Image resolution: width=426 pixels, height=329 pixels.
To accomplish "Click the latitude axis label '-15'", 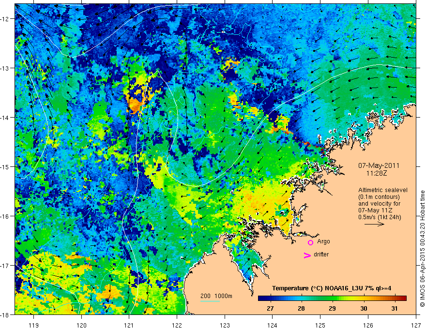I will (x=5, y=166).
